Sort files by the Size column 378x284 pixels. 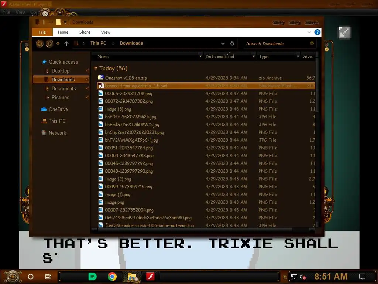[307, 57]
